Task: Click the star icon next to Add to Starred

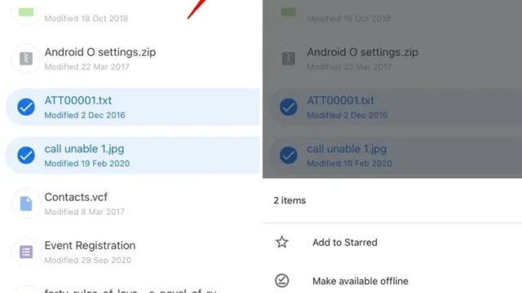Action: click(282, 243)
